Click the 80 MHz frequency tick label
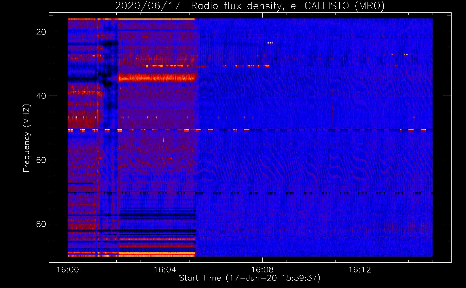Image resolution: width=466 pixels, height=288 pixels. click(41, 224)
